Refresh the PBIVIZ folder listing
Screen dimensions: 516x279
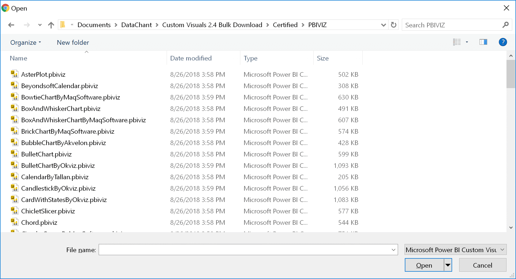tap(393, 25)
